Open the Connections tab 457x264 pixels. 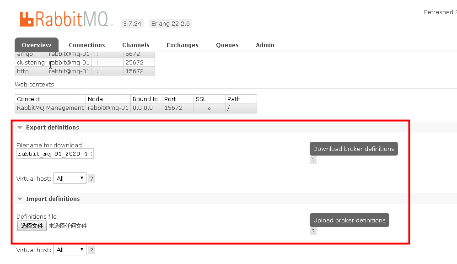pyautogui.click(x=87, y=45)
